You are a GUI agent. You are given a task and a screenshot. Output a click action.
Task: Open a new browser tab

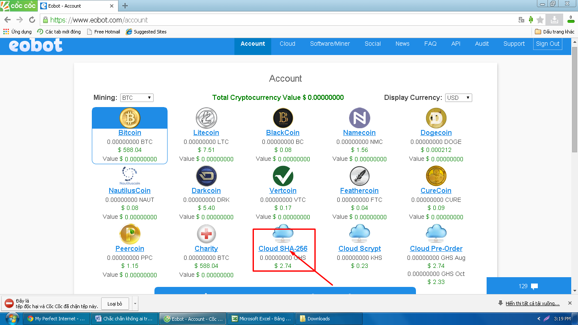coord(125,6)
